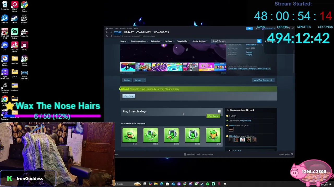Open the AxelChat desktop folder
The image size is (334, 187).
15,60
